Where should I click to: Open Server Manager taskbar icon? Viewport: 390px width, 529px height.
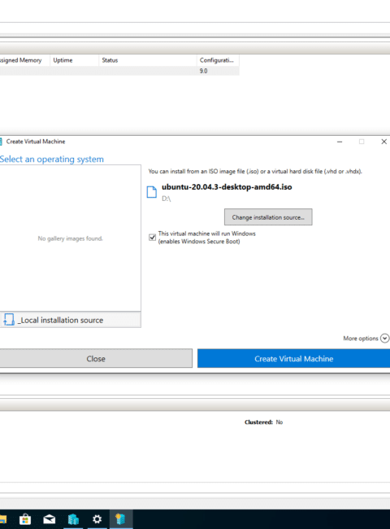tap(73, 519)
